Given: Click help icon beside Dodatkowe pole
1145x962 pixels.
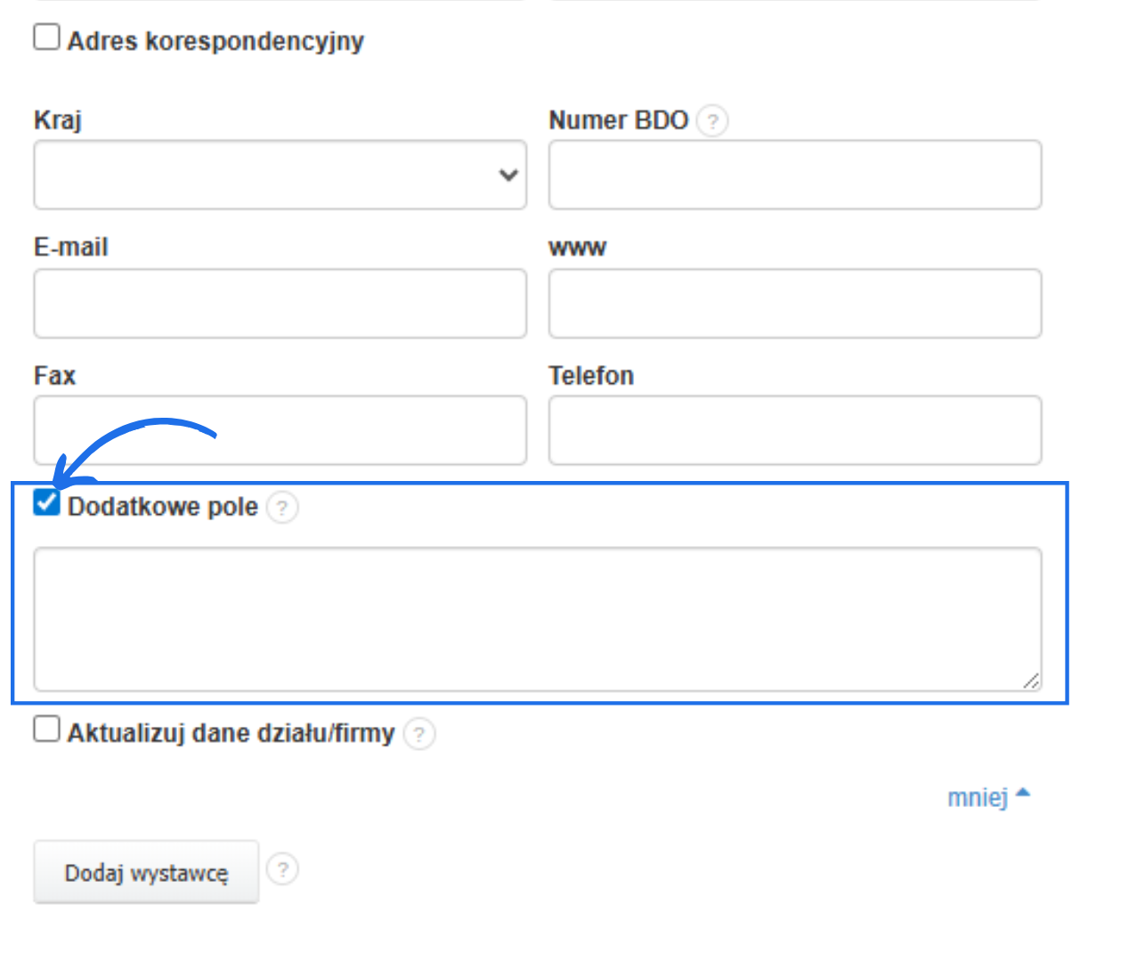Looking at the screenshot, I should tap(282, 508).
